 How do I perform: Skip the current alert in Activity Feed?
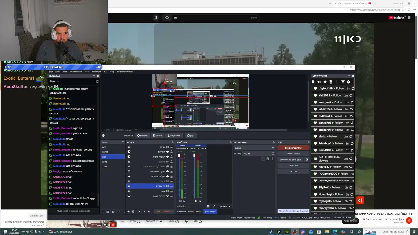pyautogui.click(x=325, y=82)
